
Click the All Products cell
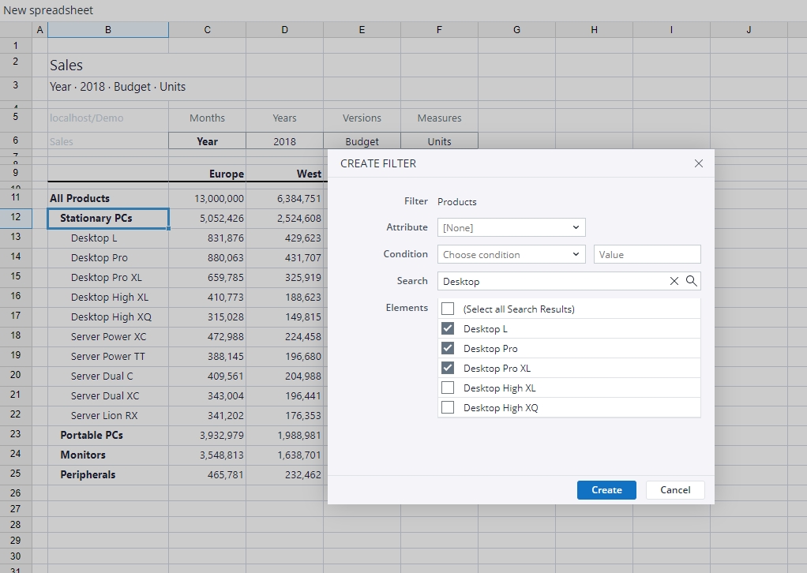(x=108, y=198)
